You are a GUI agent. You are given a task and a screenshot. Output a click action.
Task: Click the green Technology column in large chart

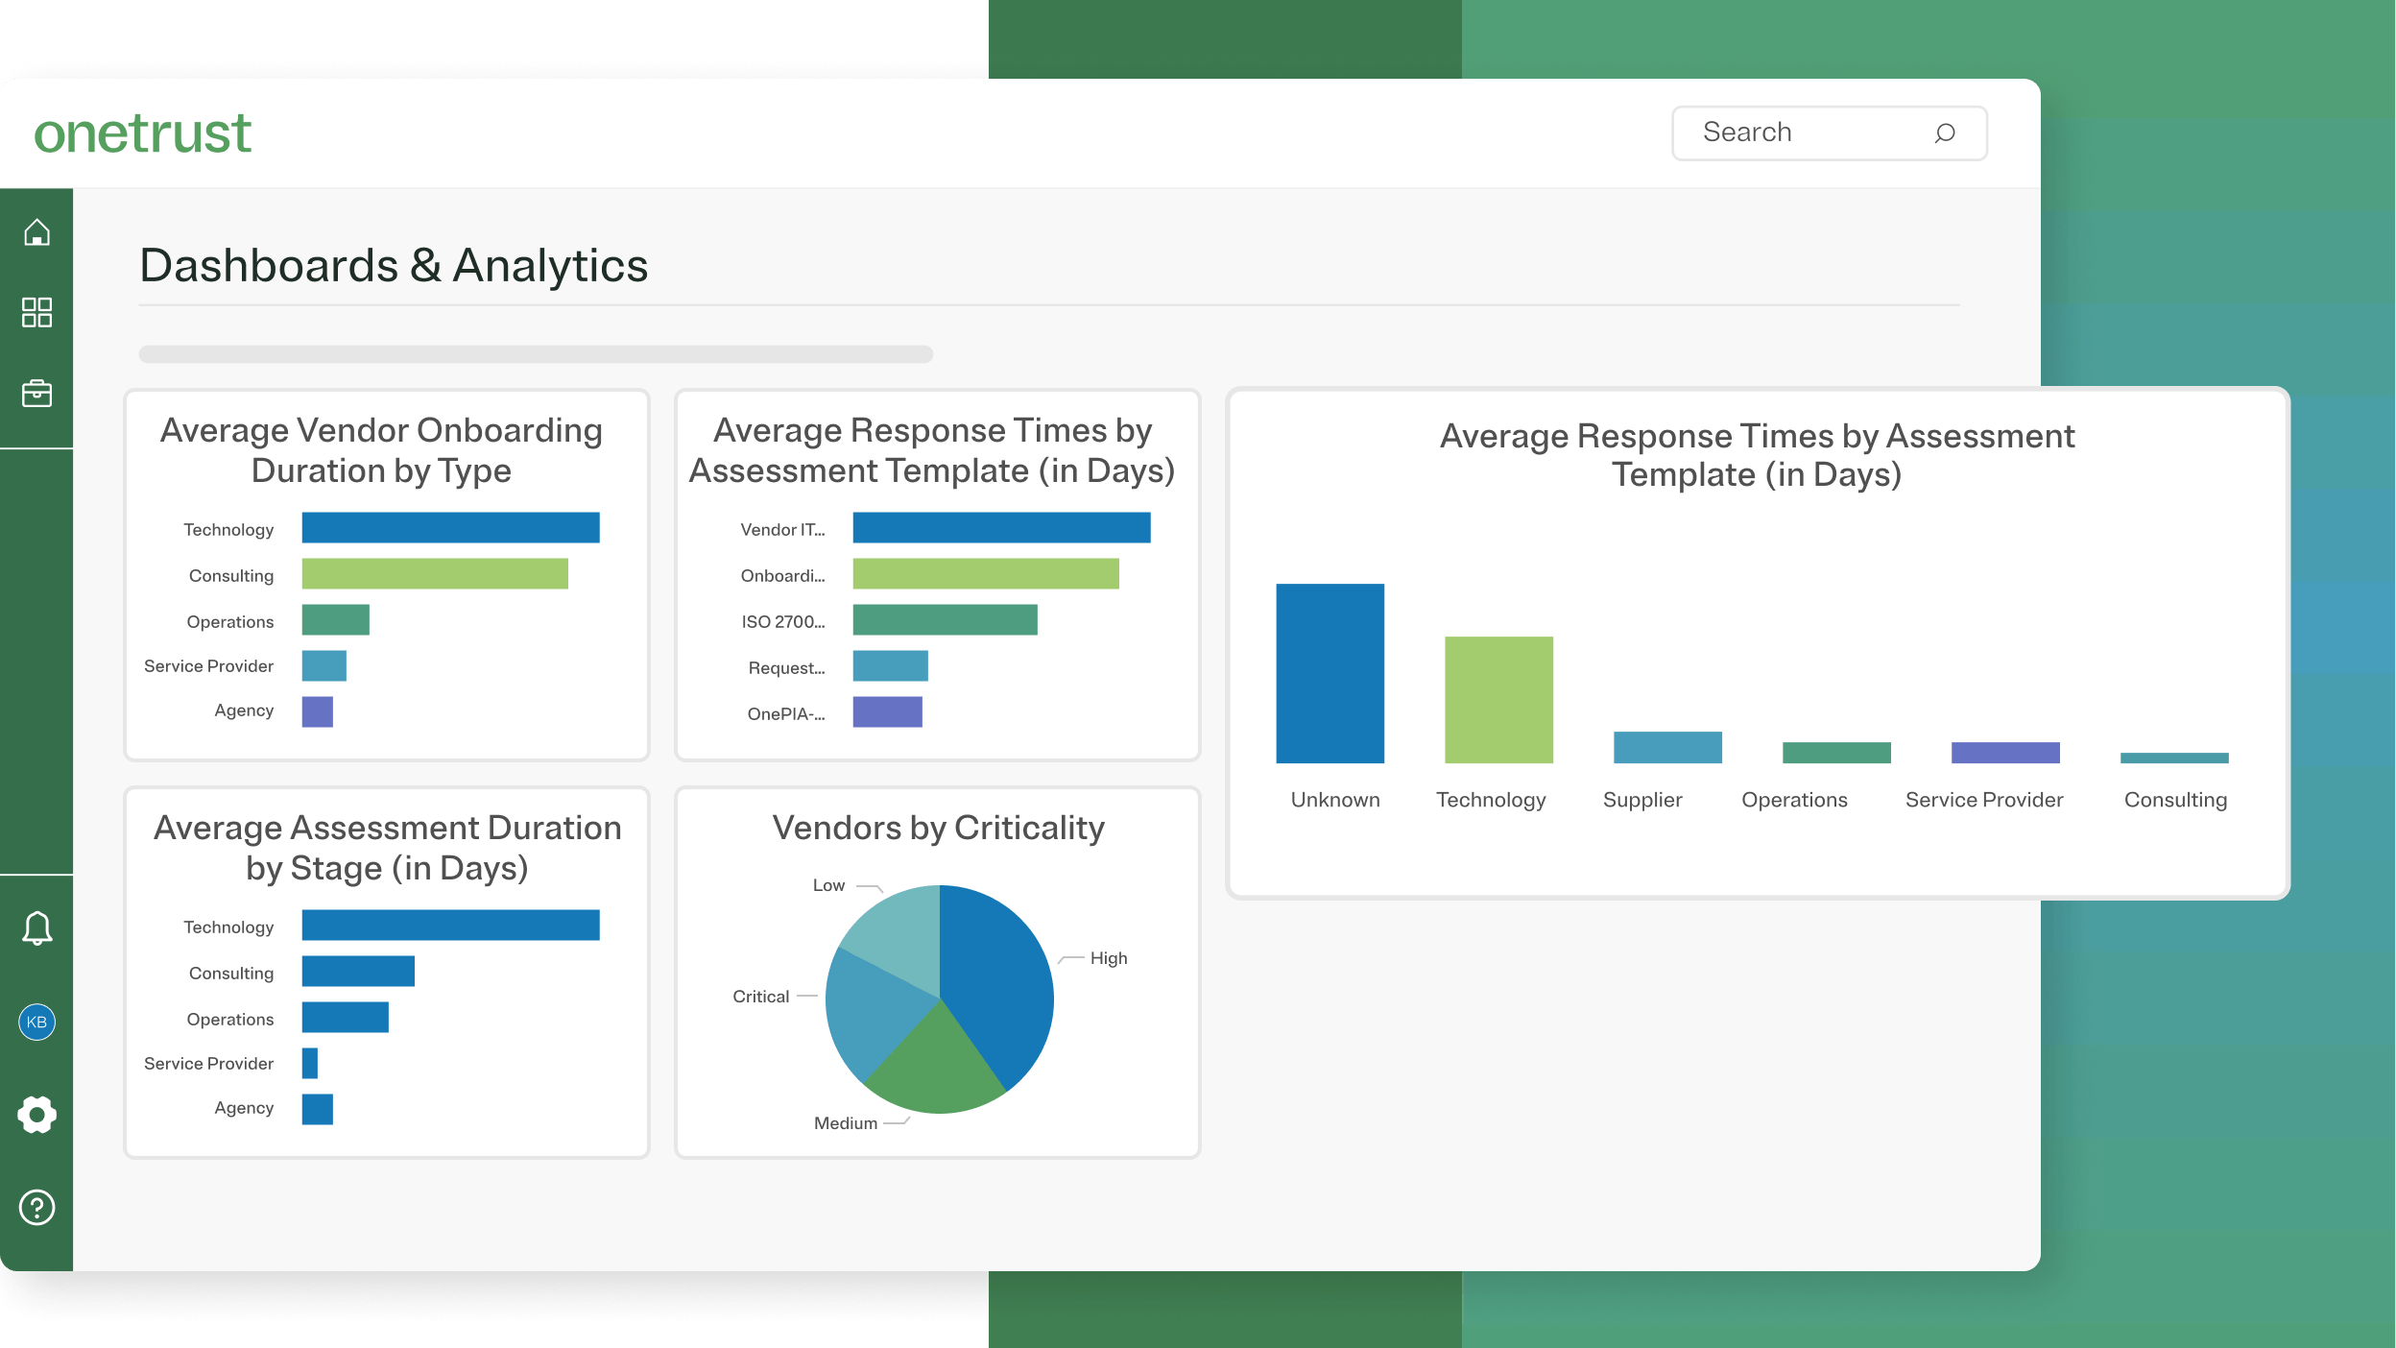[x=1498, y=700]
